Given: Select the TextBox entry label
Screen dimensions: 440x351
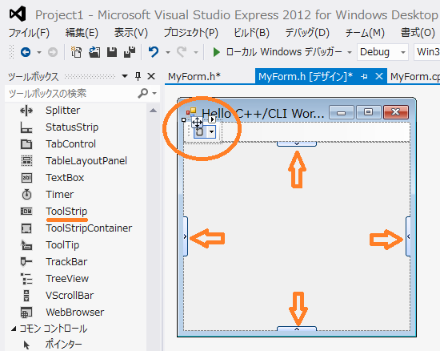Looking at the screenshot, I should point(65,178).
